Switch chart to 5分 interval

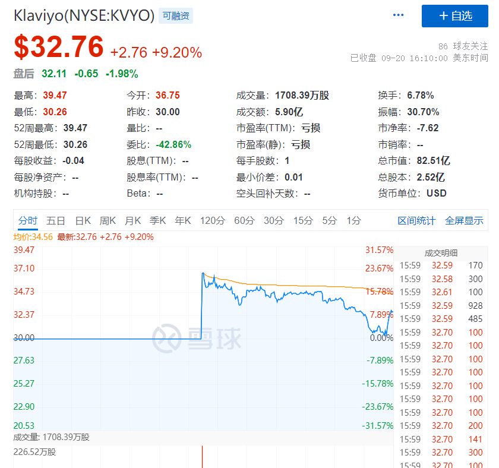tap(329, 220)
